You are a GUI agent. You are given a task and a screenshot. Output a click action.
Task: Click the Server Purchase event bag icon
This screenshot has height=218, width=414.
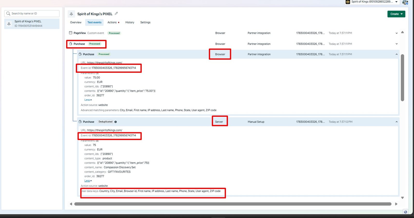point(80,121)
